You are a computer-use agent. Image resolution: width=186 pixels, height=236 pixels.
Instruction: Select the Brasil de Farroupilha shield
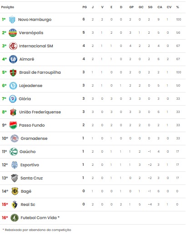click(x=13, y=72)
